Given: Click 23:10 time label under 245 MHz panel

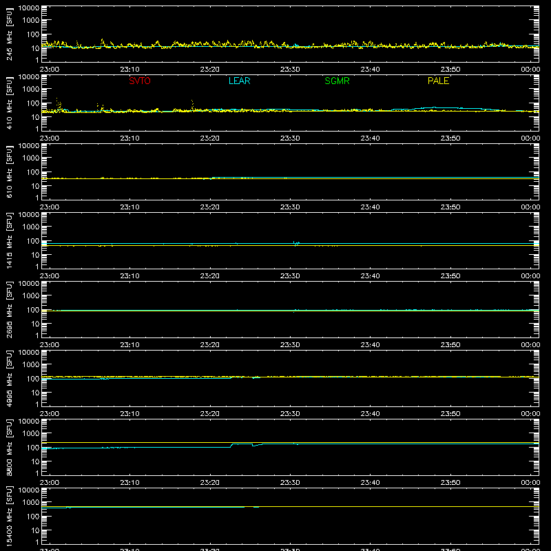Looking at the screenshot, I should point(129,70).
